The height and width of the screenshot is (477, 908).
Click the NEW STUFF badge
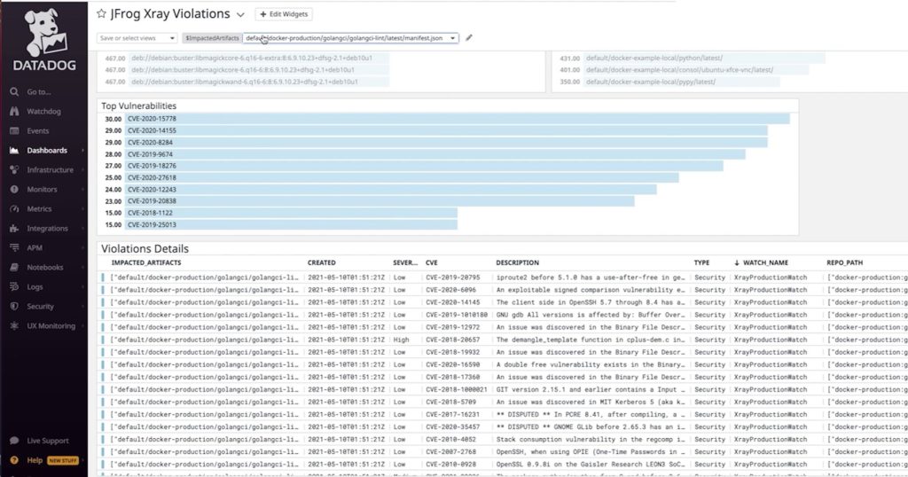tap(63, 461)
